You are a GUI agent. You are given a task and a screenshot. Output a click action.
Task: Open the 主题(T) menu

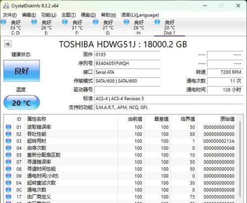point(69,15)
